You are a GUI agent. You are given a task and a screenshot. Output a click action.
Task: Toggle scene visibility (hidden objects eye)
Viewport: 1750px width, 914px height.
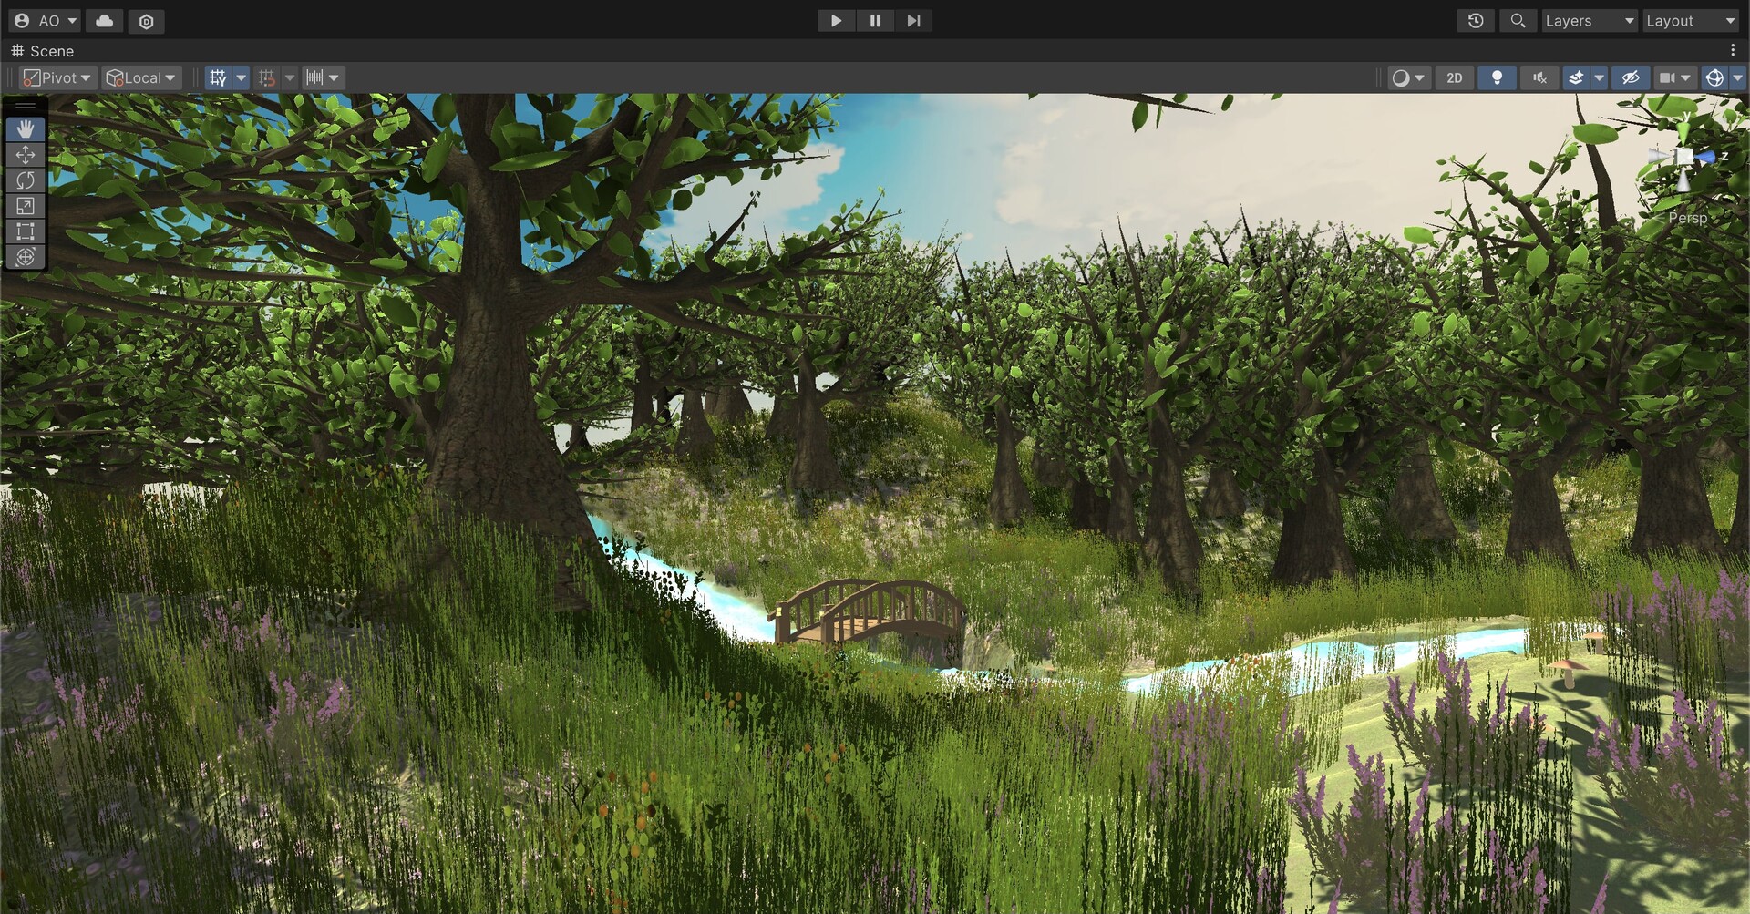1631,77
